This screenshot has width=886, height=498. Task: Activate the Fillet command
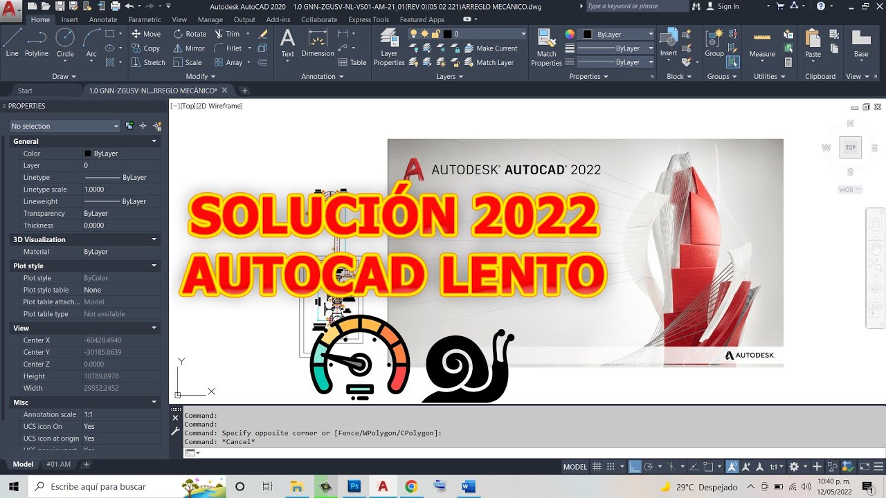[228, 48]
